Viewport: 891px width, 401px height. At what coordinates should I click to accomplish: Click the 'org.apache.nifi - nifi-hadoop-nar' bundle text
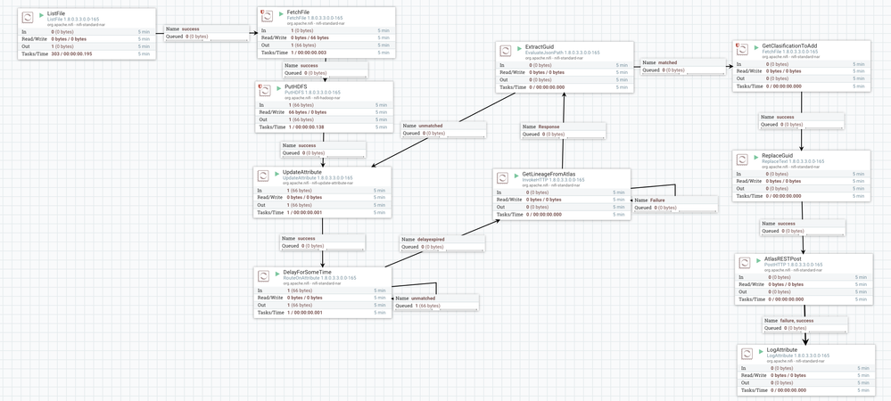312,98
